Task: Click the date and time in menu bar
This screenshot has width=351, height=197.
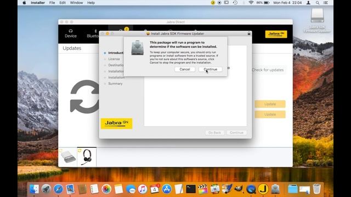Action: (287, 3)
